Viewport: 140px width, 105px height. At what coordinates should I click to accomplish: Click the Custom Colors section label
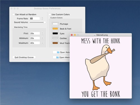tap(56, 18)
